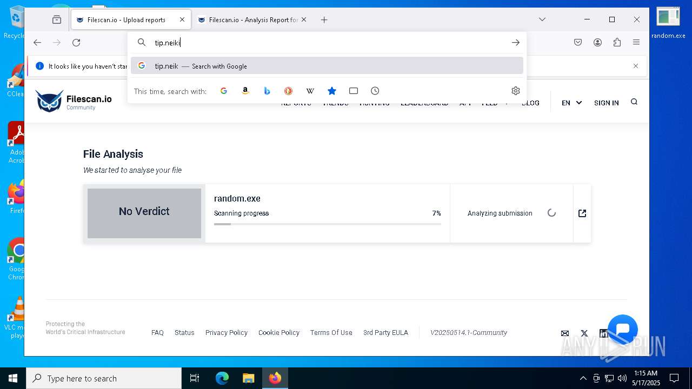The image size is (692, 389).
Task: Search with Amazon engine icon
Action: [245, 91]
